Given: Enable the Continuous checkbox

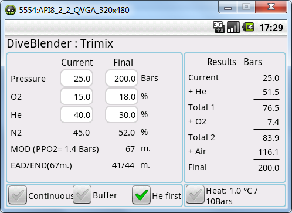Looking at the screenshot, I should pyautogui.click(x=18, y=195).
